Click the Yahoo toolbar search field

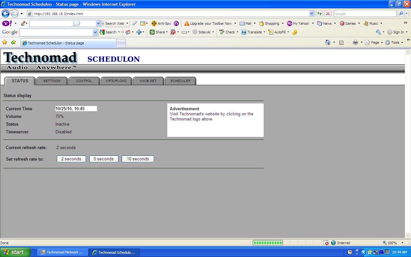pos(62,23)
